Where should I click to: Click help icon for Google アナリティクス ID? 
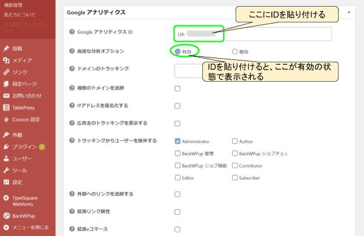pos(72,31)
